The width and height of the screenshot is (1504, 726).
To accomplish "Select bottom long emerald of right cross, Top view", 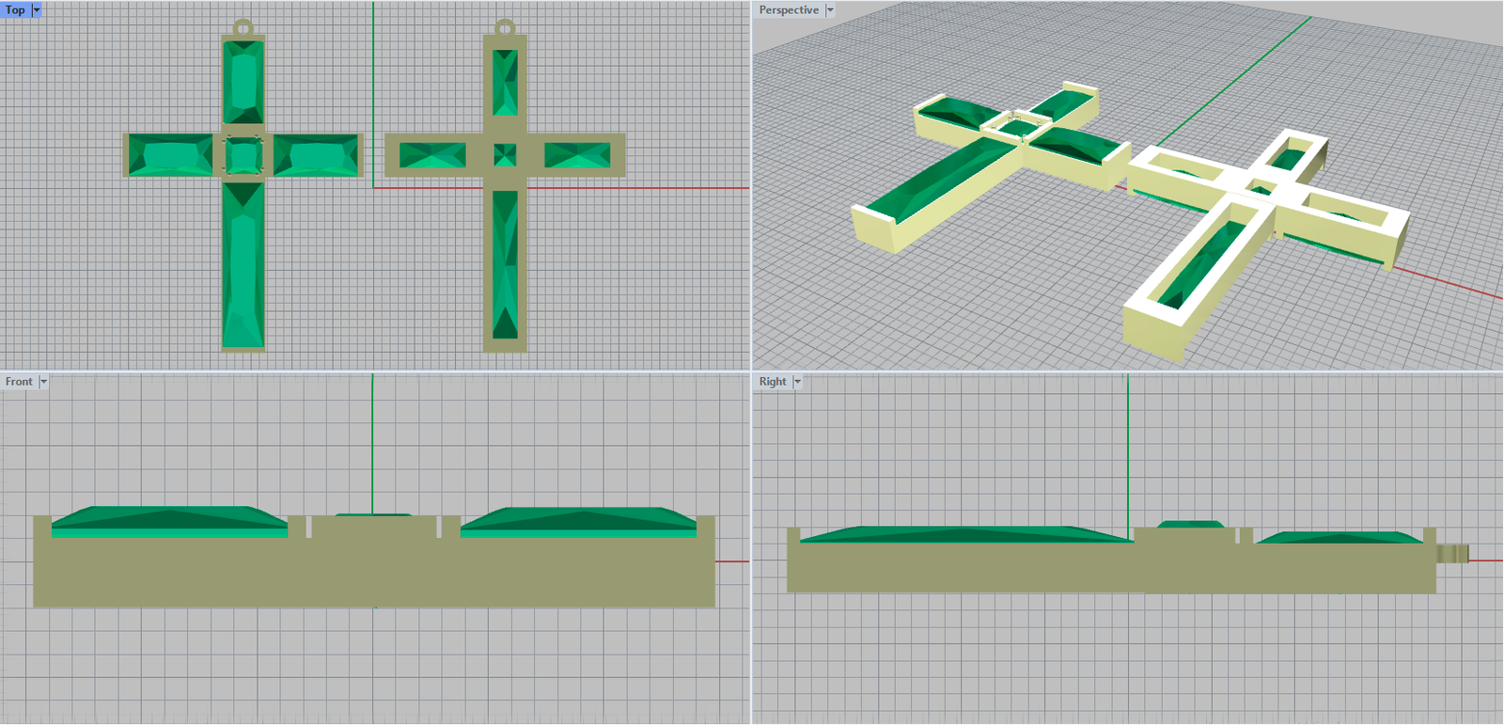I will [x=505, y=263].
